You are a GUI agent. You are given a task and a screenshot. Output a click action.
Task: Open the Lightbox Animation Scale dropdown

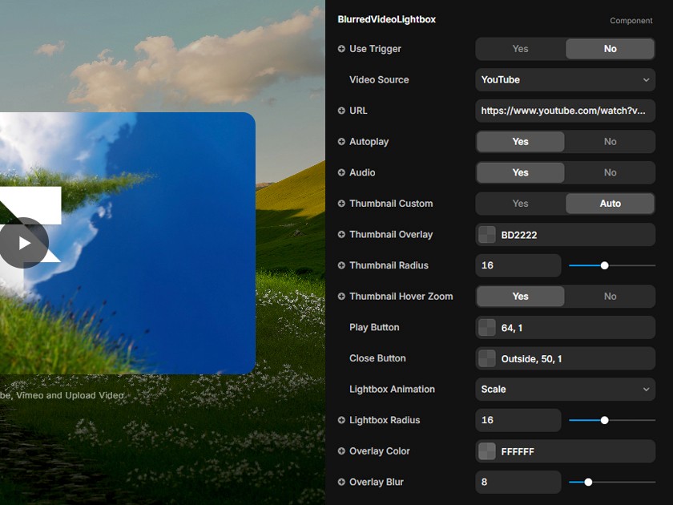tap(566, 389)
